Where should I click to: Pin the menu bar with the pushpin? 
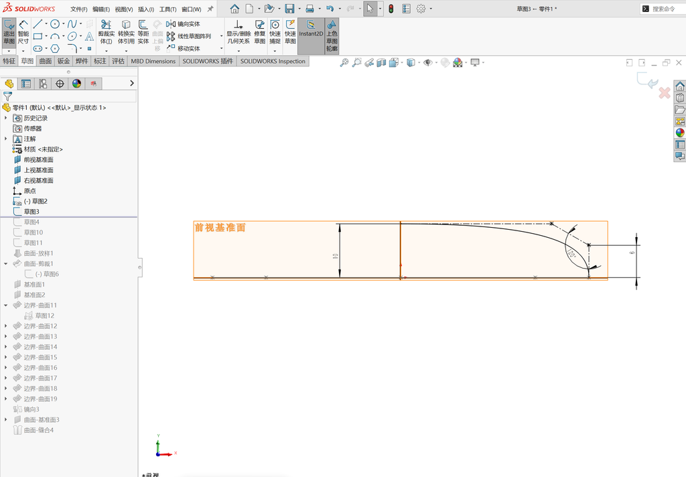pos(210,9)
